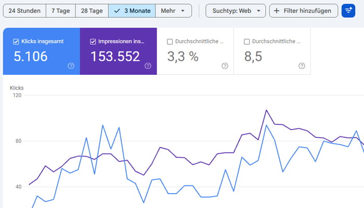Click the Klicks axis label
The image size is (364, 208).
point(17,88)
